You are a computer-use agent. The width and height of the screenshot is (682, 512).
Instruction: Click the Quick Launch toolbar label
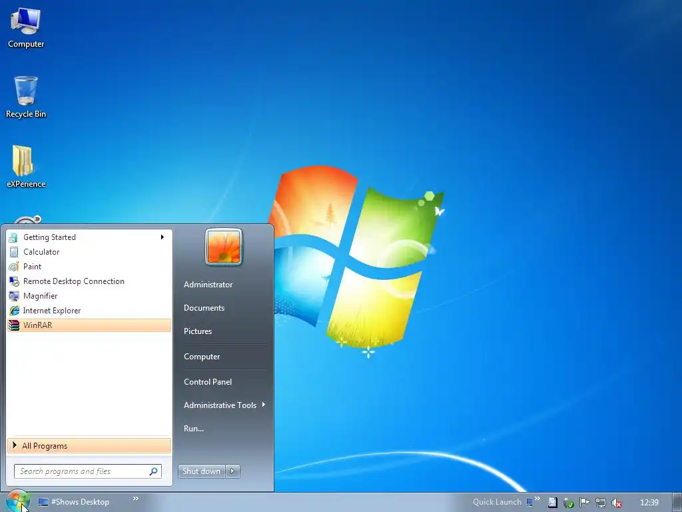point(497,502)
